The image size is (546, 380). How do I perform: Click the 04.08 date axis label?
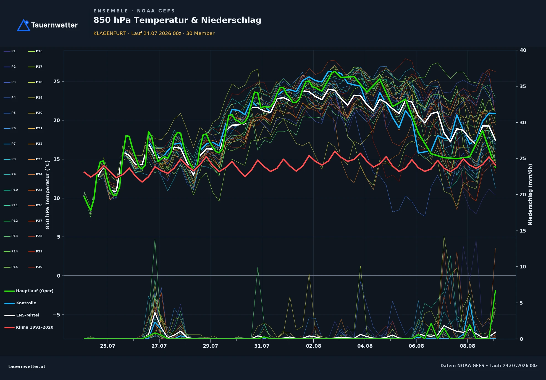(x=365, y=346)
